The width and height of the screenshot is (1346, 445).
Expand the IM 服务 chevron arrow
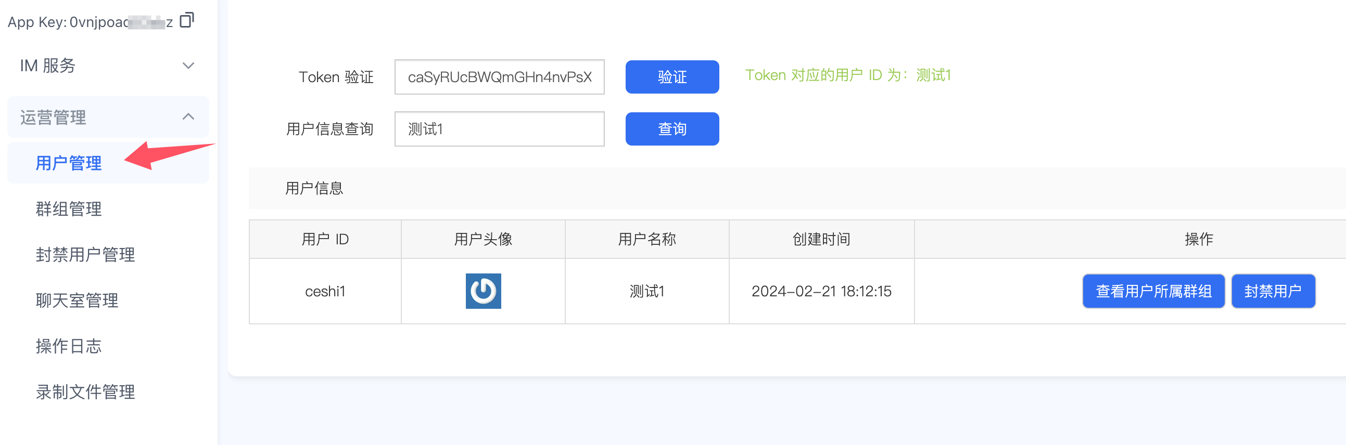(x=188, y=66)
